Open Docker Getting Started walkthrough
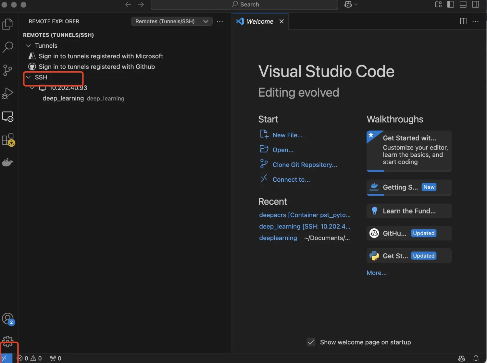Viewport: 487px width, 363px height. tap(409, 188)
